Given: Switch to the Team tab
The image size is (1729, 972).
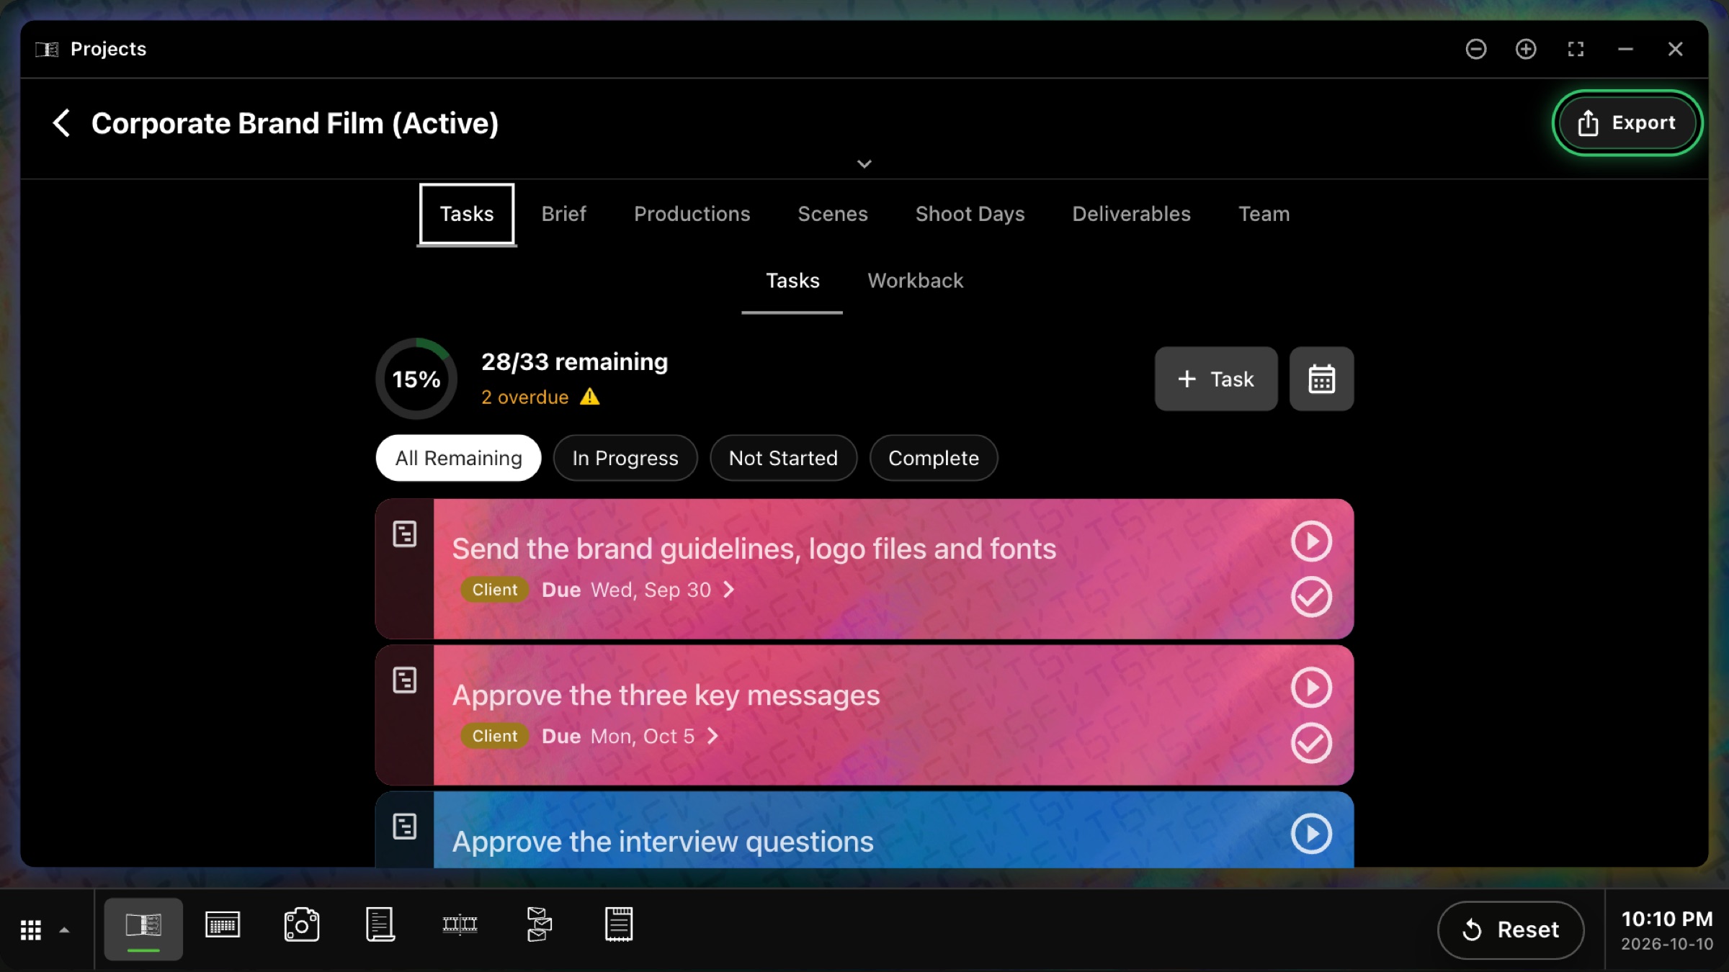Looking at the screenshot, I should (1264, 214).
